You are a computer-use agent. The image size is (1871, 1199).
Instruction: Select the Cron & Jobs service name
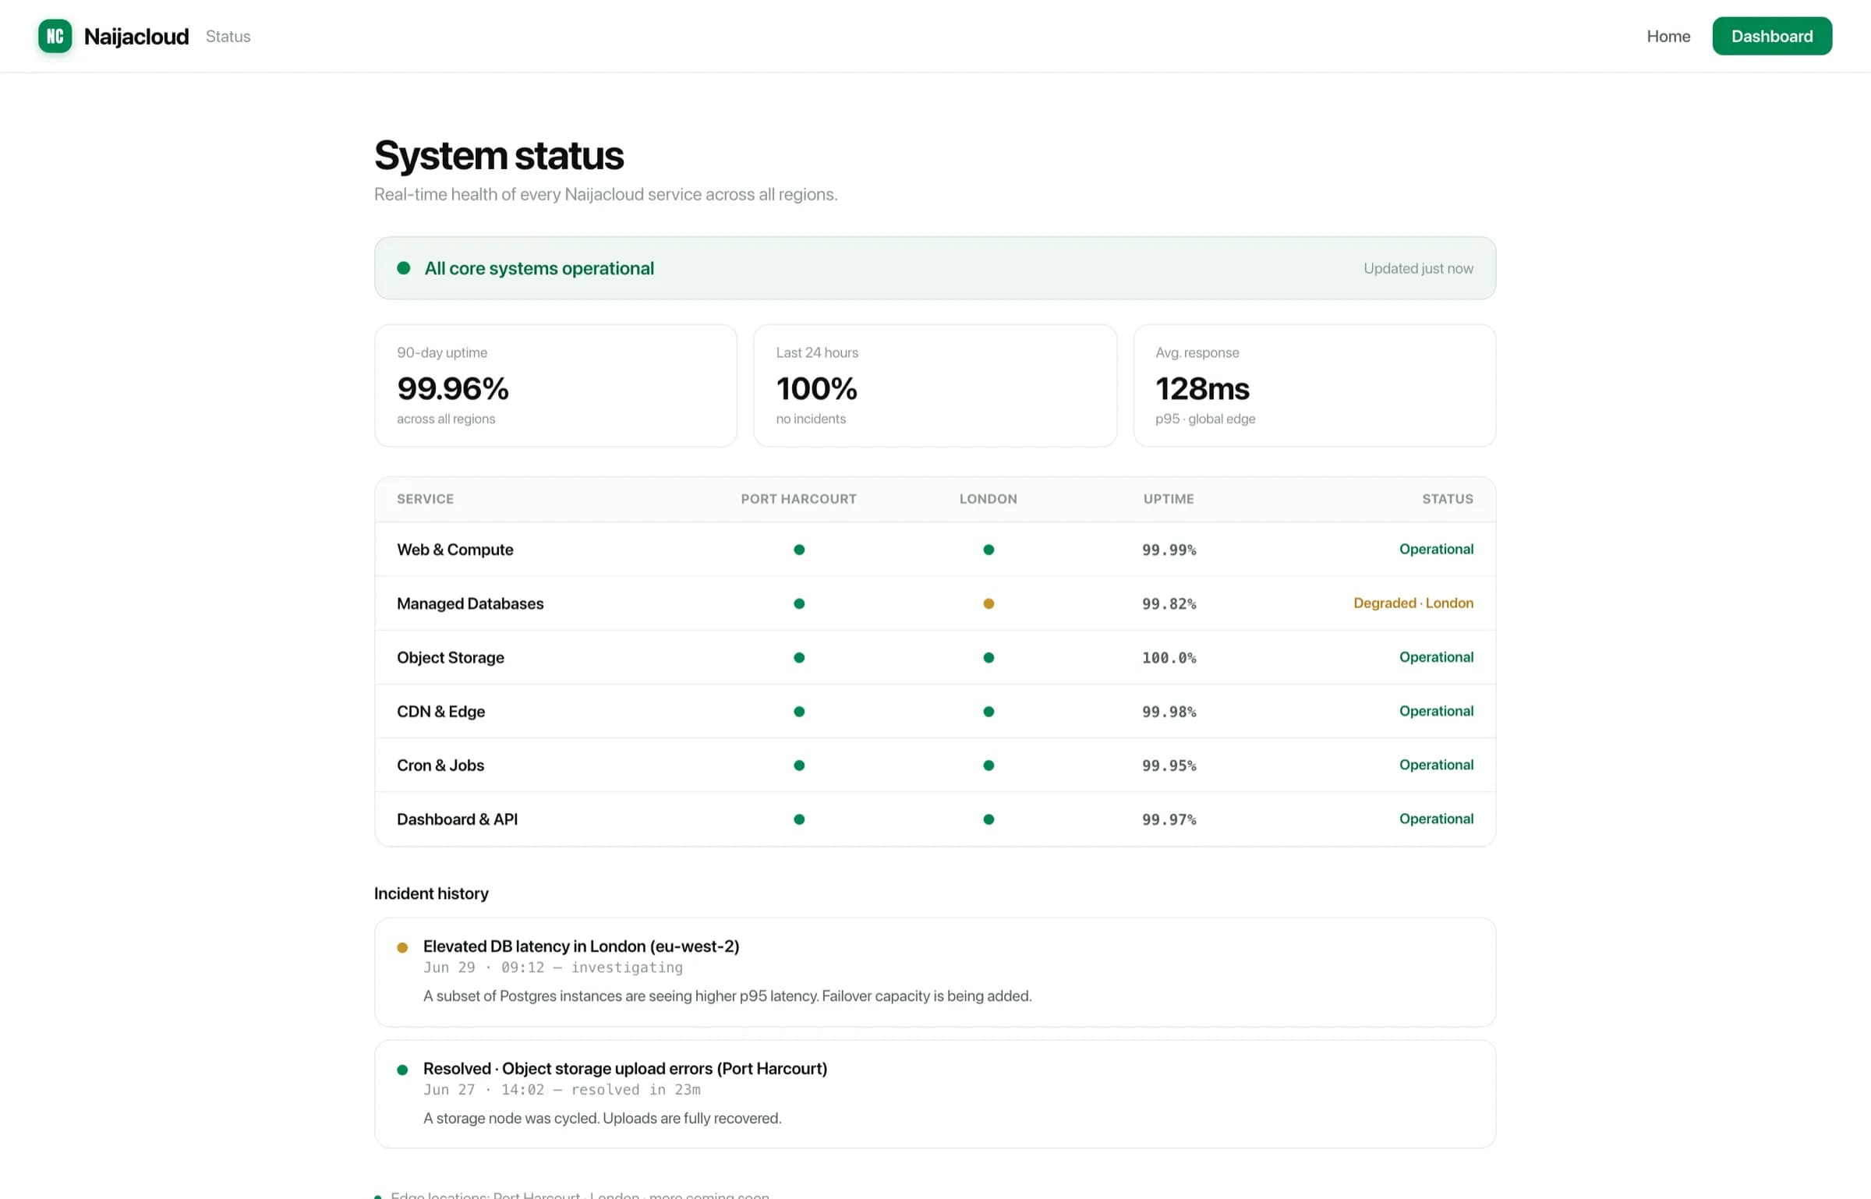coord(440,765)
